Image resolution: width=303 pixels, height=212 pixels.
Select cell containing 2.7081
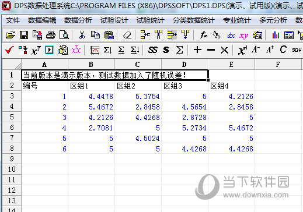[91, 128]
